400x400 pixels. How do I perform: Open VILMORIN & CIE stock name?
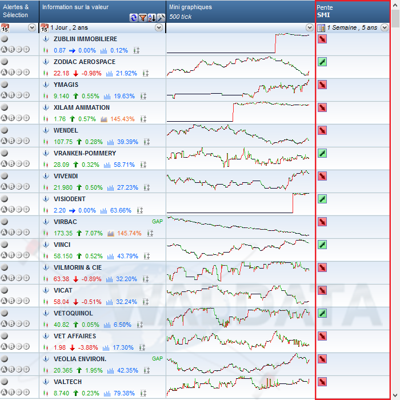78,267
